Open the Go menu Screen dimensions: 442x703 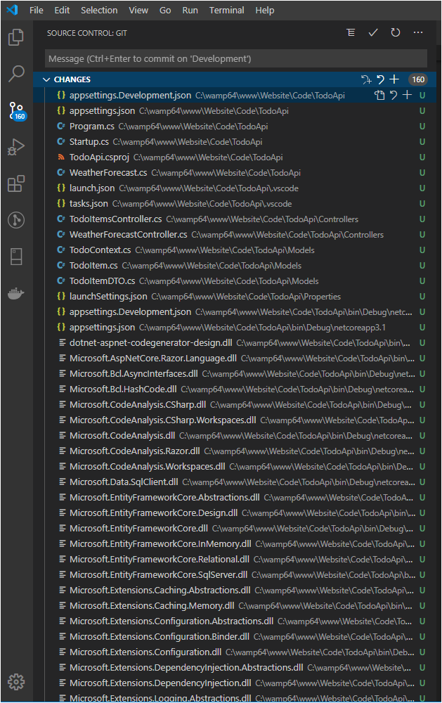(165, 10)
